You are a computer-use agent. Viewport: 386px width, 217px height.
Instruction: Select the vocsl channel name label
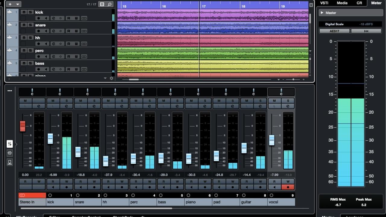coord(281,202)
